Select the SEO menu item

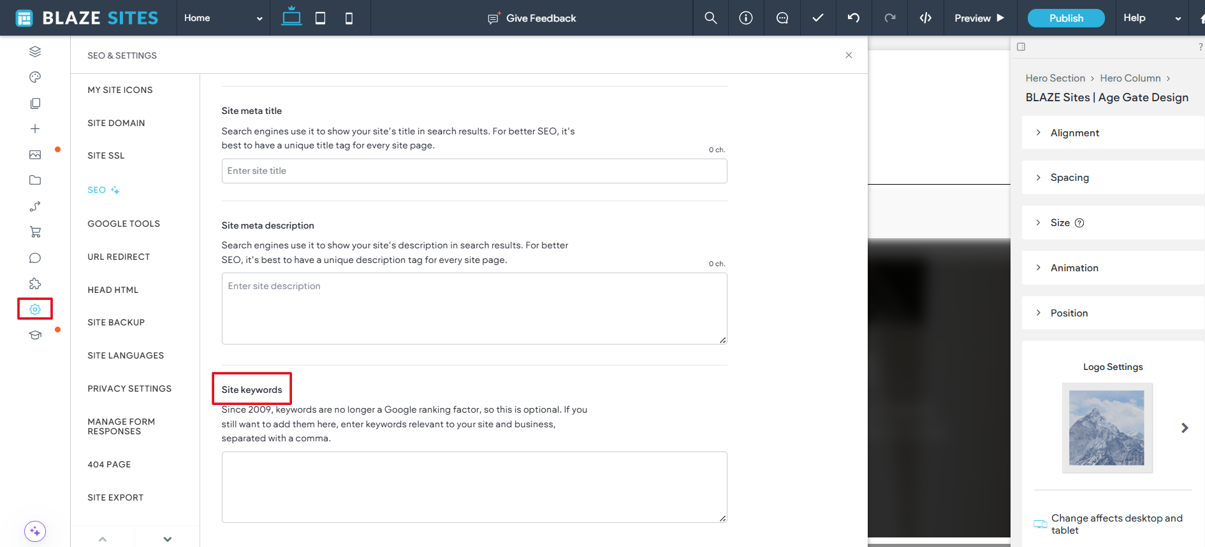(x=103, y=190)
